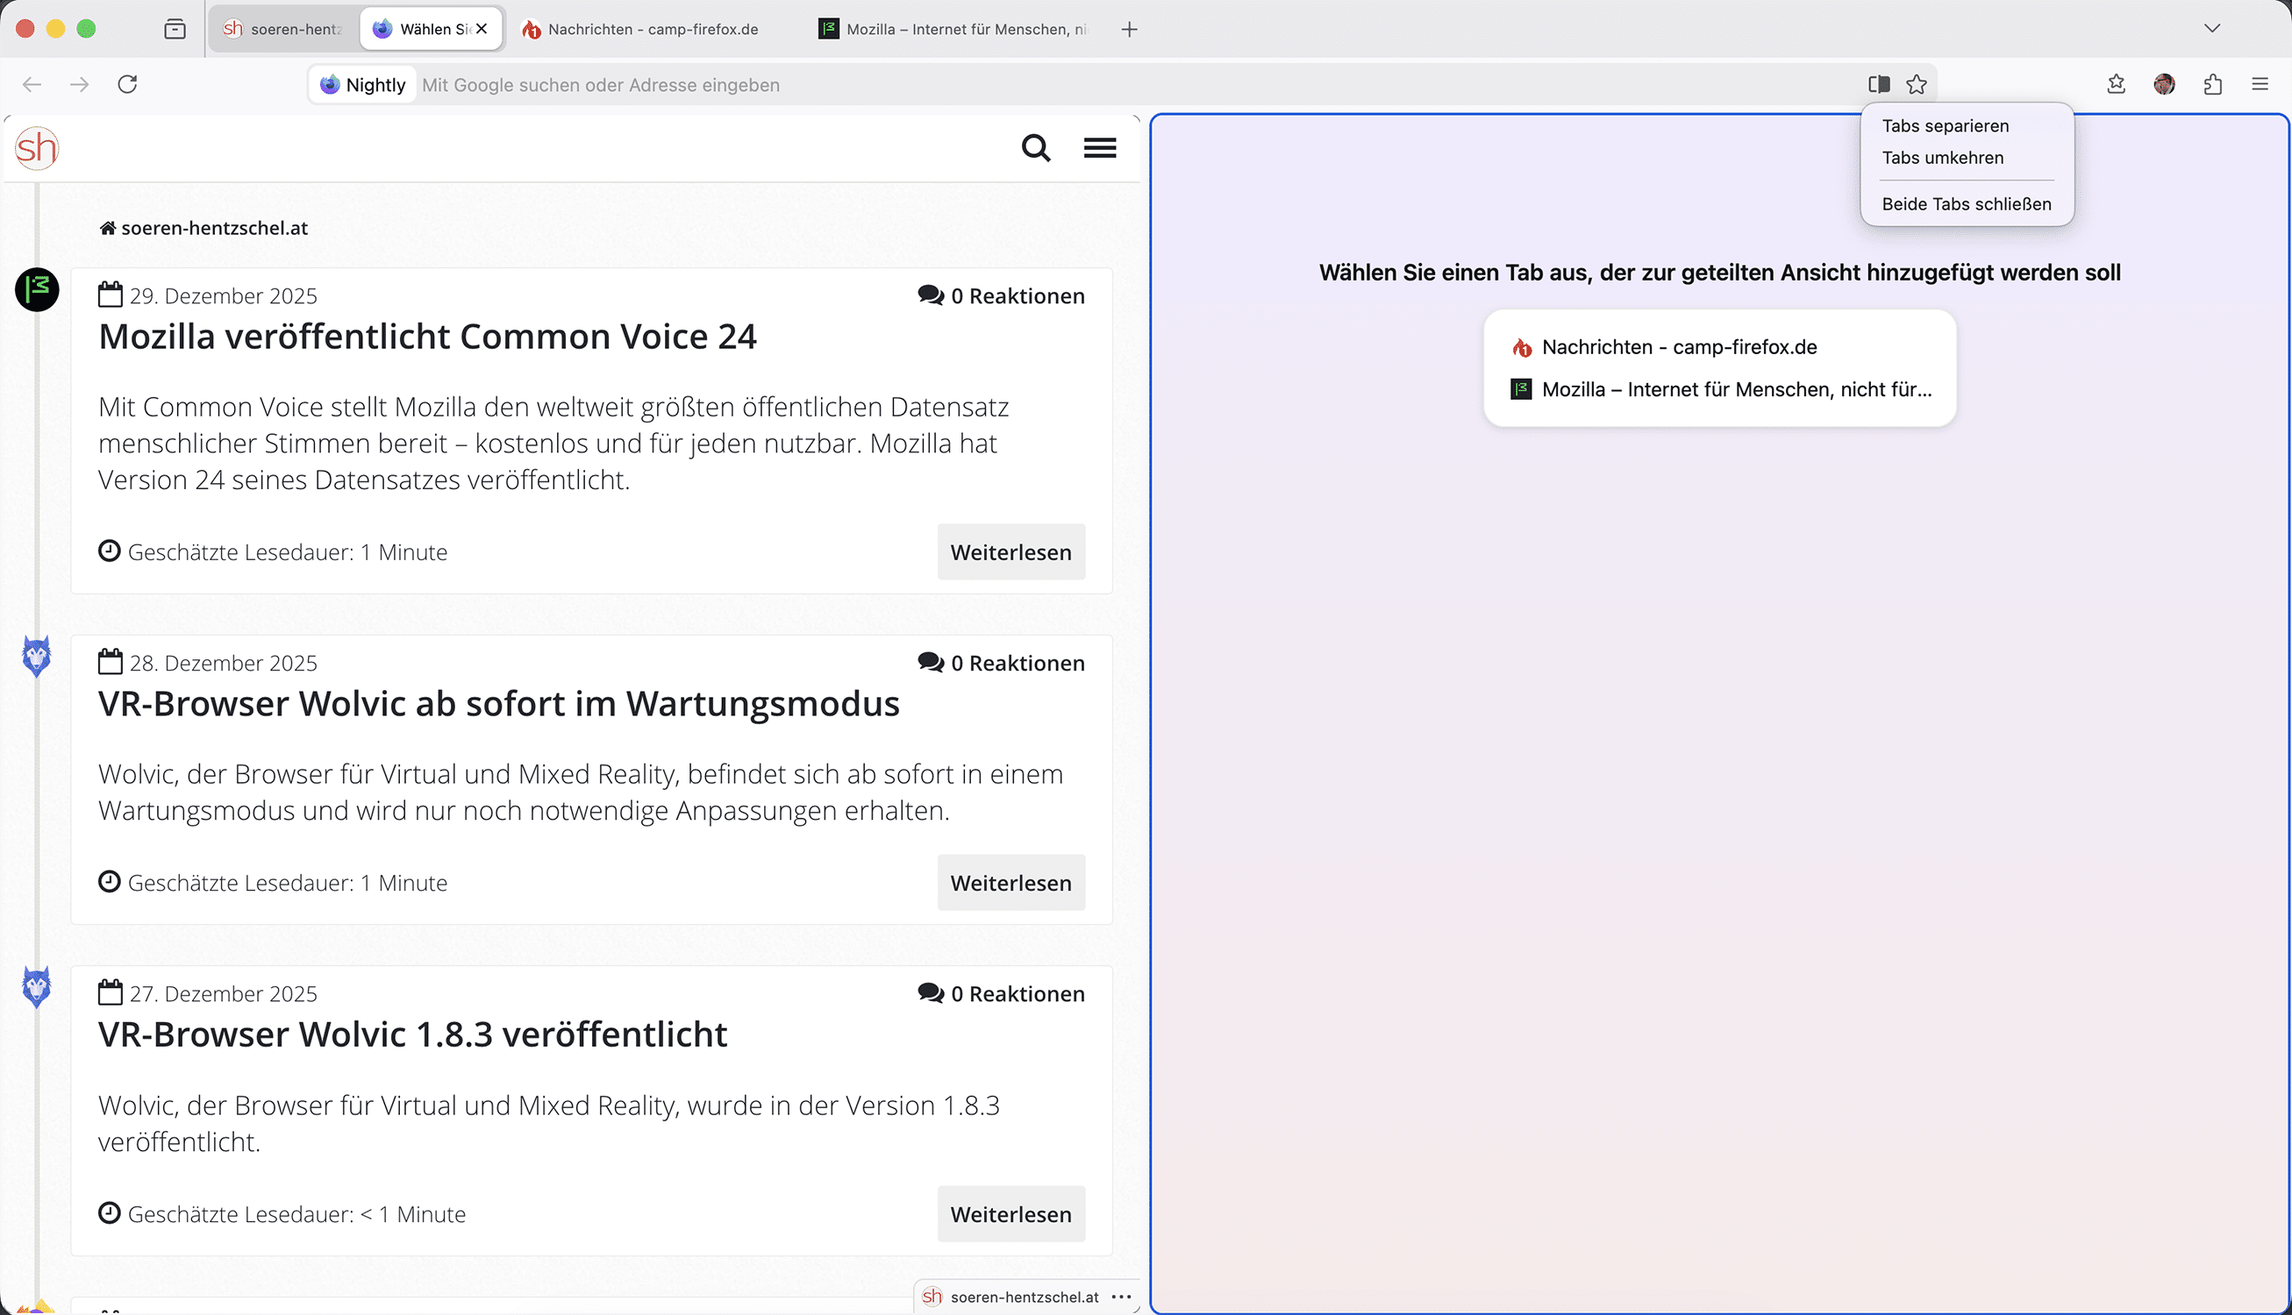The height and width of the screenshot is (1315, 2292).
Task: Open the website's hamburger navigation menu
Action: coord(1099,147)
